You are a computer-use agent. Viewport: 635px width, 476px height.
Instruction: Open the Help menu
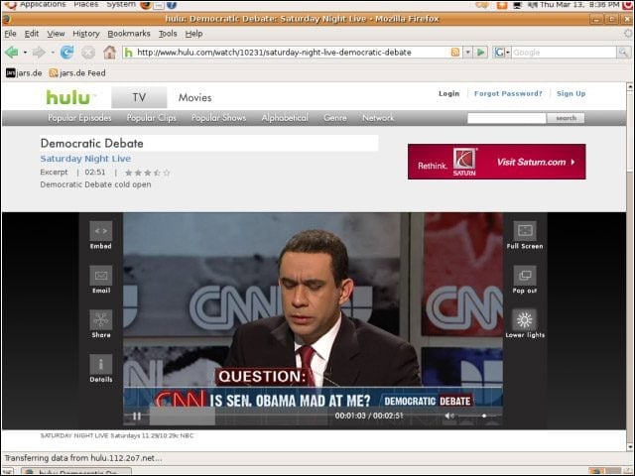pyautogui.click(x=194, y=34)
